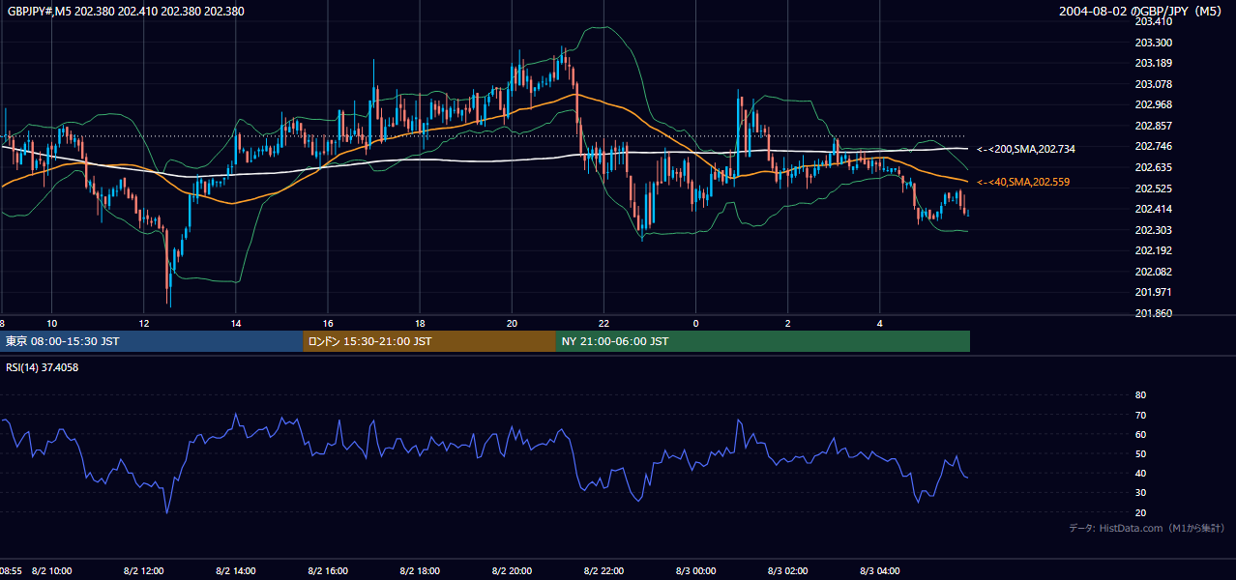Select the Tokyo session bar 東京 08:00-15:30 JST
Screen dimensions: 1236x580
tap(152, 341)
